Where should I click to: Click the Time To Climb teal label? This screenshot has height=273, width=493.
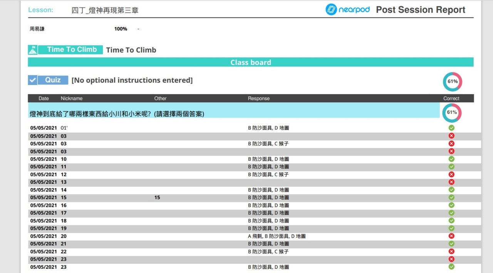[71, 50]
